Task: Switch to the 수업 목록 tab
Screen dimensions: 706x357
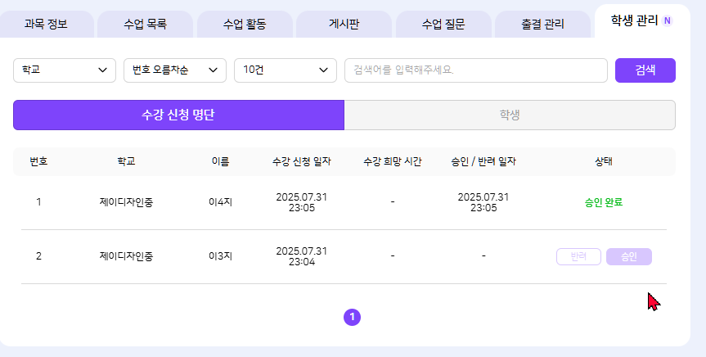Action: click(x=145, y=25)
